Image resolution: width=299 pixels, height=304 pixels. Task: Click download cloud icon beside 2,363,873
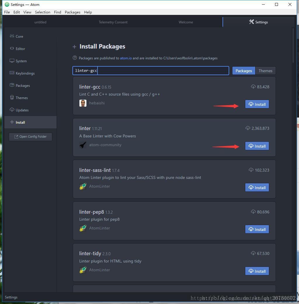(248, 128)
